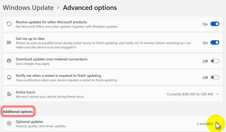Expand the Active hours chevron
This screenshot has width=226, height=132.
click(218, 94)
